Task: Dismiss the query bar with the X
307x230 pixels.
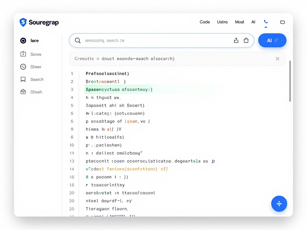Action: (x=277, y=59)
